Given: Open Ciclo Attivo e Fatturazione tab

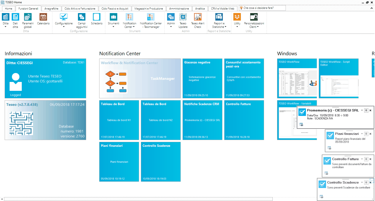Looking at the screenshot, I should pyautogui.click(x=80, y=8).
